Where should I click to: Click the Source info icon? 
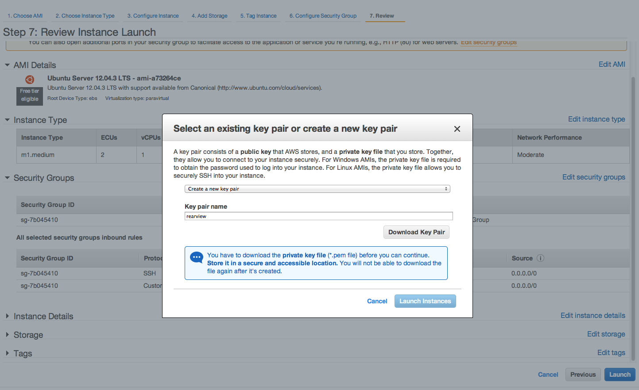540,258
